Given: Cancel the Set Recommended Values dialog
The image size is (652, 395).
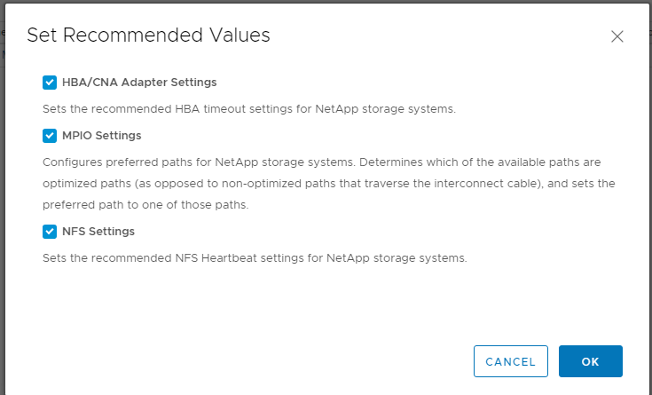Looking at the screenshot, I should click(x=510, y=361).
